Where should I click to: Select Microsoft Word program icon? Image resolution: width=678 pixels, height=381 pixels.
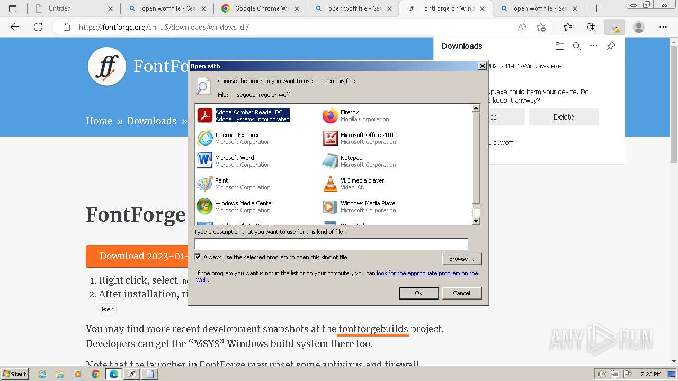(x=204, y=161)
